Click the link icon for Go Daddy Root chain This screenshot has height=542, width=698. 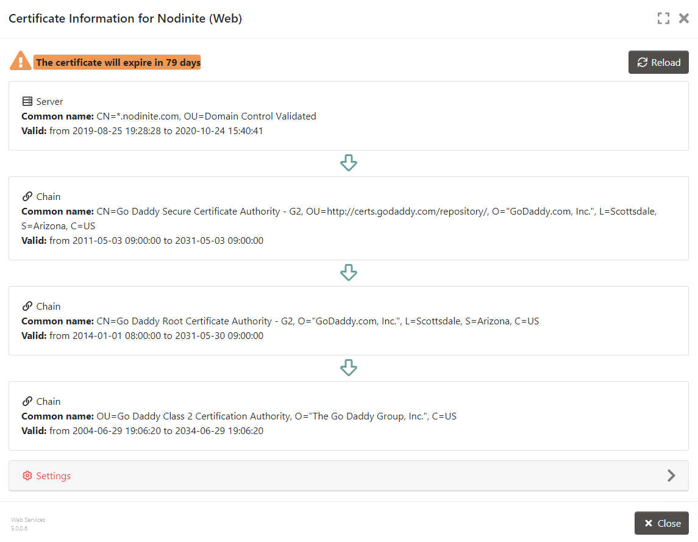coord(27,306)
